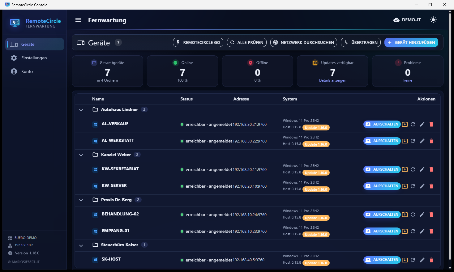Click the REMOTECIRCLE GO button
This screenshot has height=272, width=454.
point(198,42)
